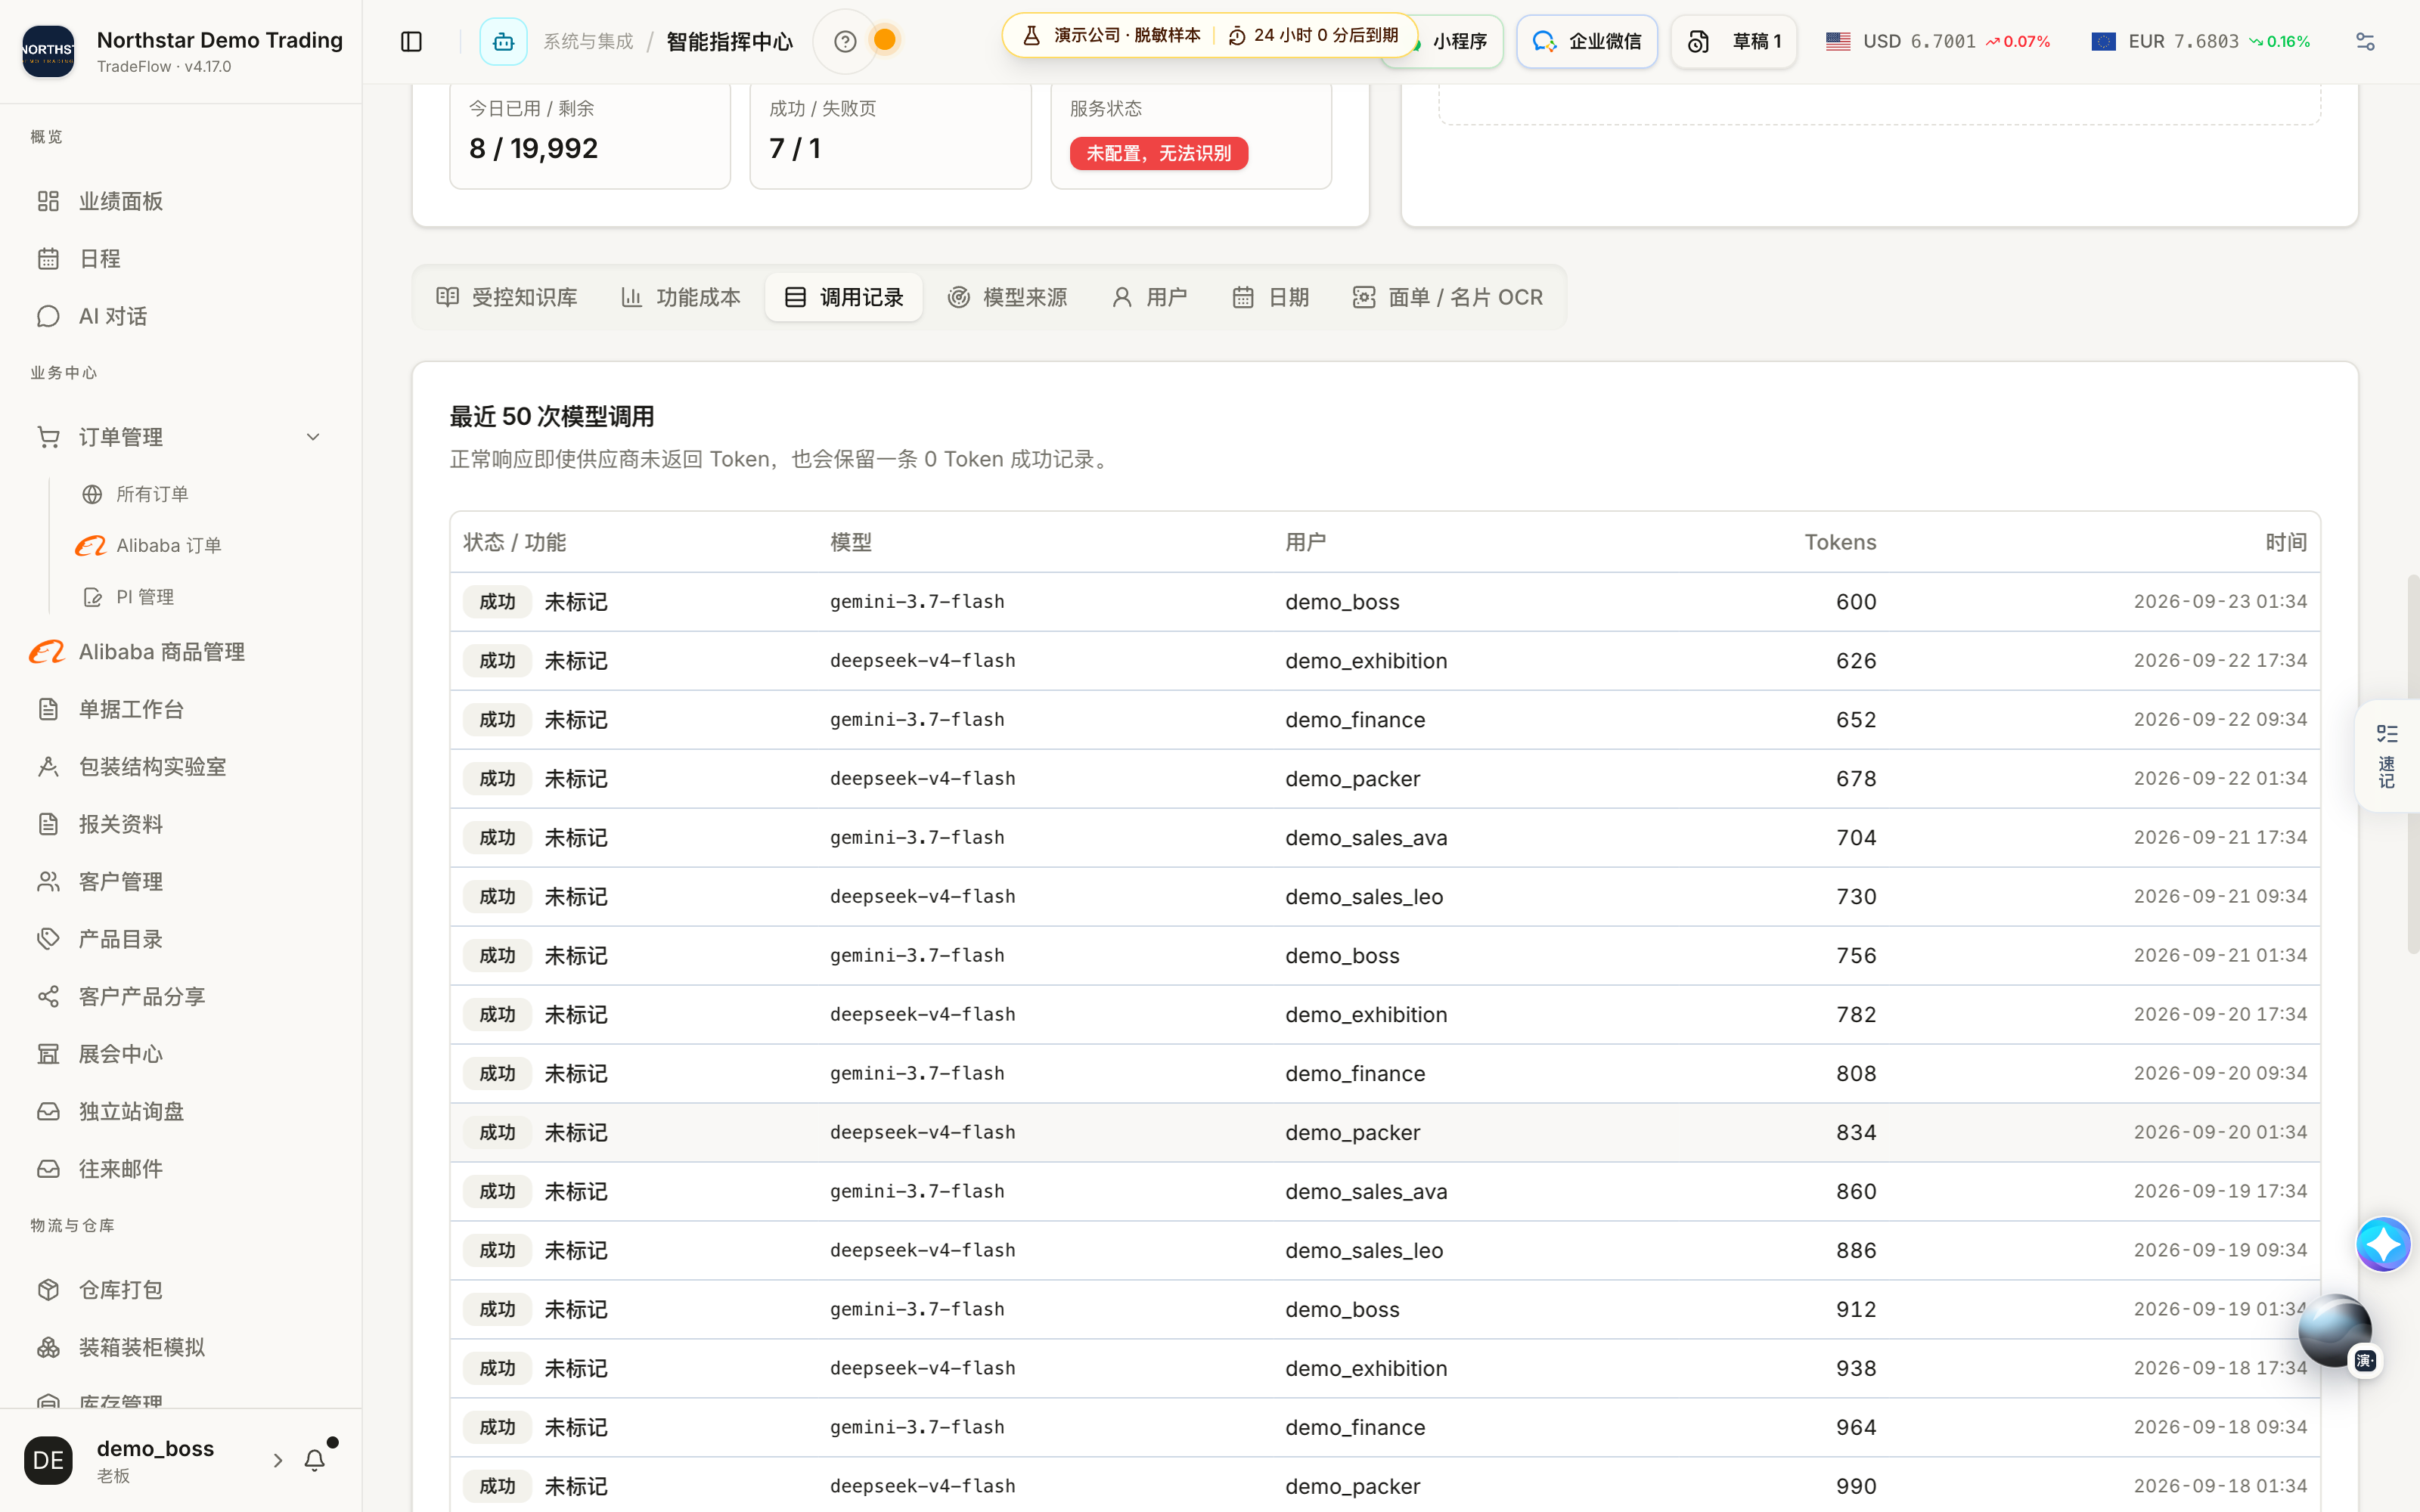Open Alibaba 订单 submenu item
The height and width of the screenshot is (1512, 2420).
168,545
